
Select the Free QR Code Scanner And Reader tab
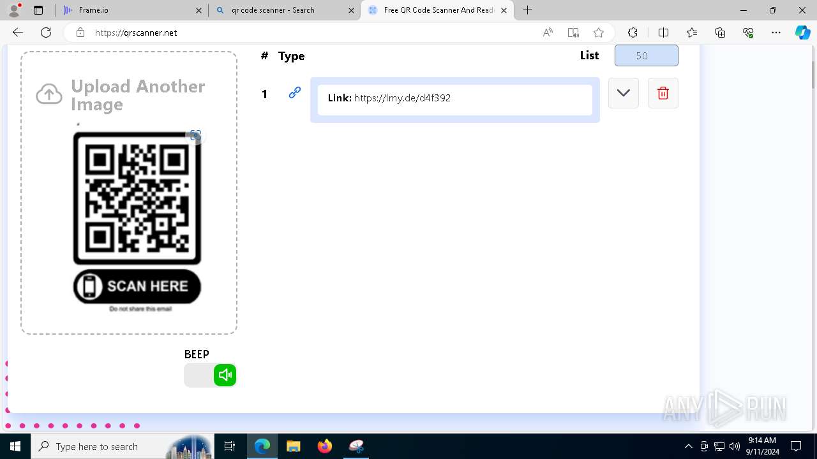pos(437,10)
